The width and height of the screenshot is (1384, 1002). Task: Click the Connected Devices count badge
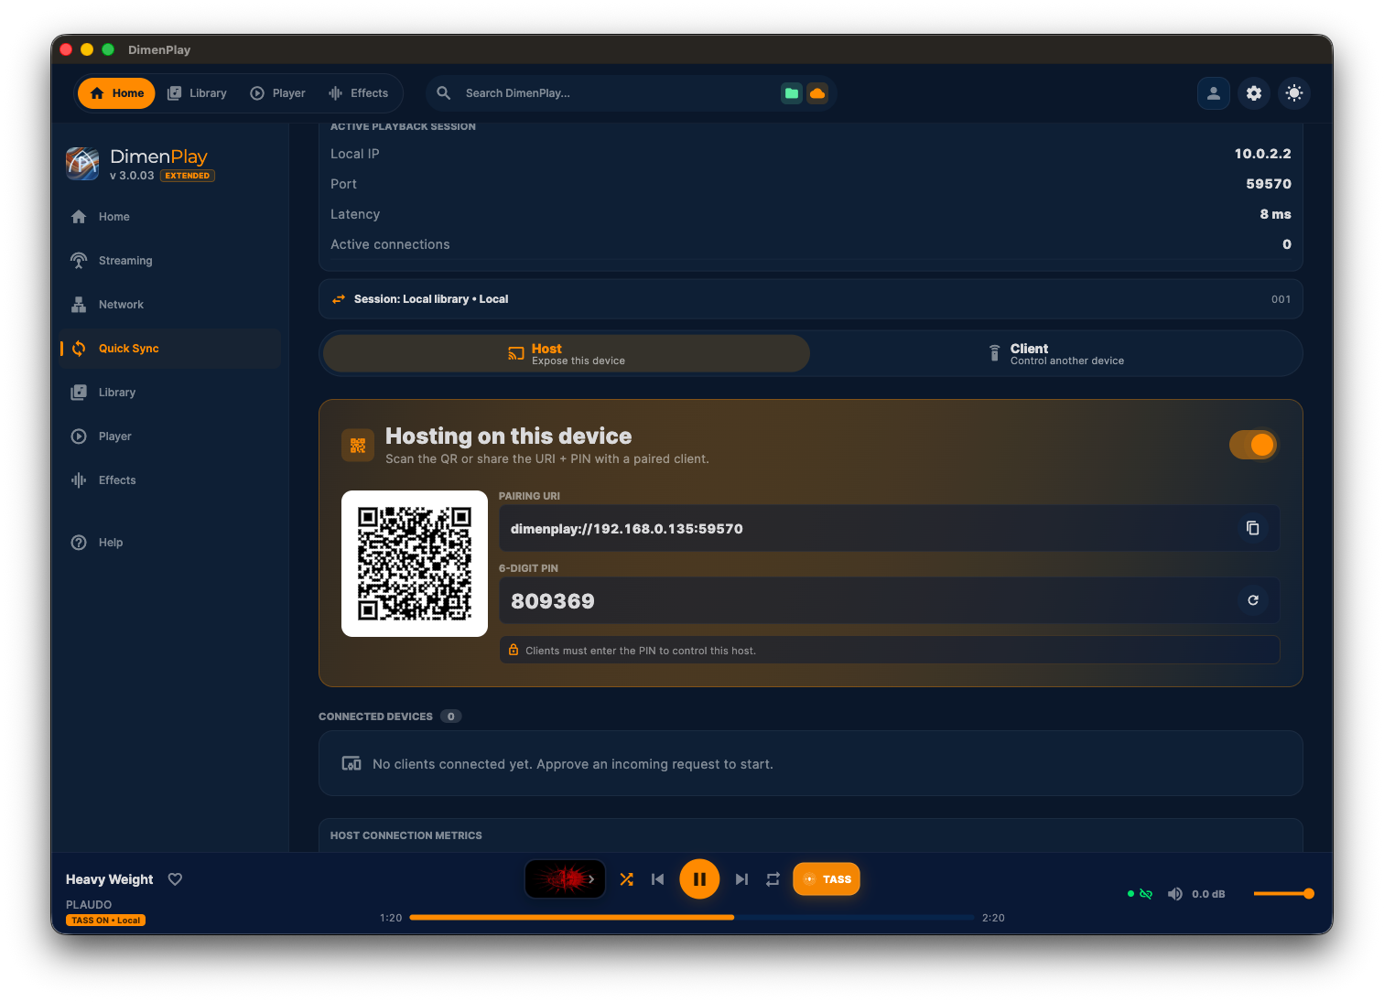tap(450, 716)
